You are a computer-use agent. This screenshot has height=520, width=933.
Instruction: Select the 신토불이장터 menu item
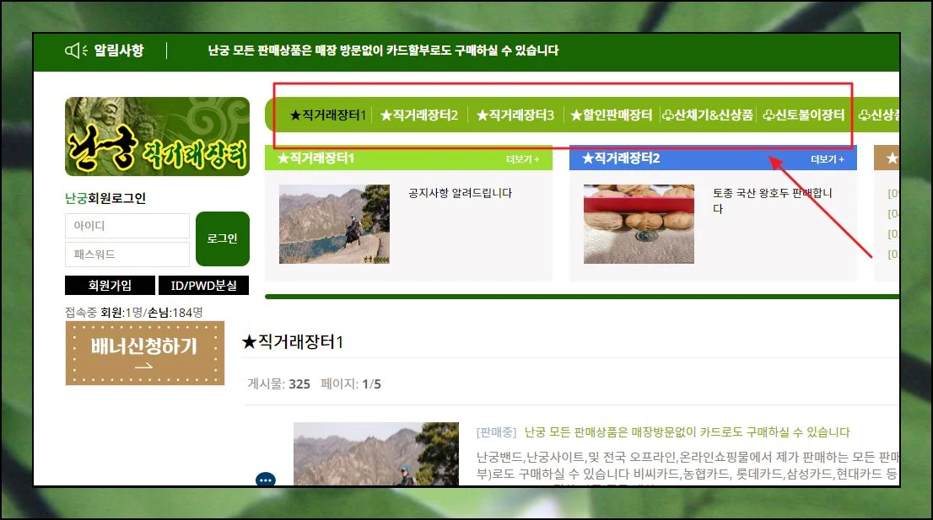(x=803, y=115)
